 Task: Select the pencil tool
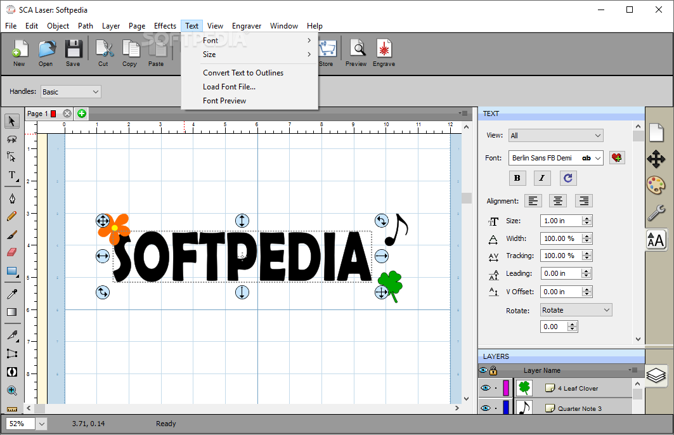12,216
